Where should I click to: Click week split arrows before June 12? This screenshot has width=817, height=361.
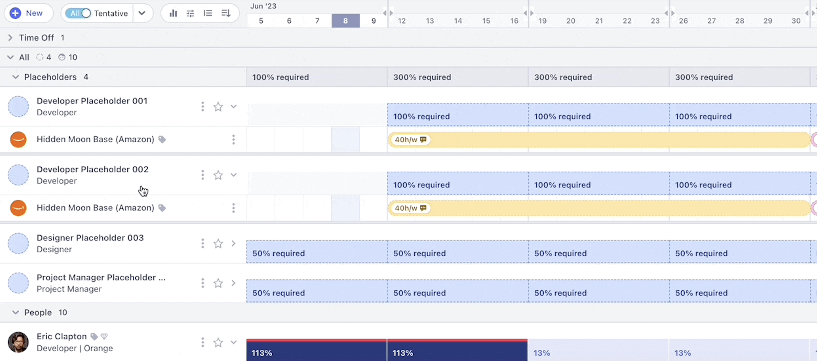(388, 13)
